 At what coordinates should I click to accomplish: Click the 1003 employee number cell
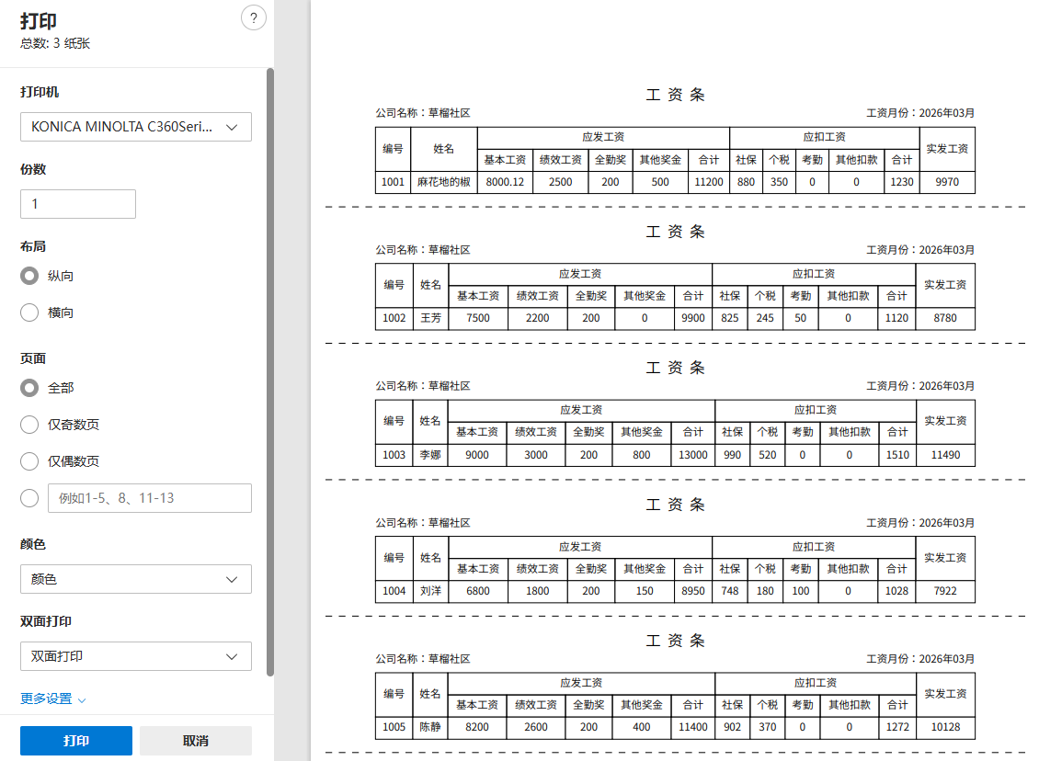tap(394, 455)
